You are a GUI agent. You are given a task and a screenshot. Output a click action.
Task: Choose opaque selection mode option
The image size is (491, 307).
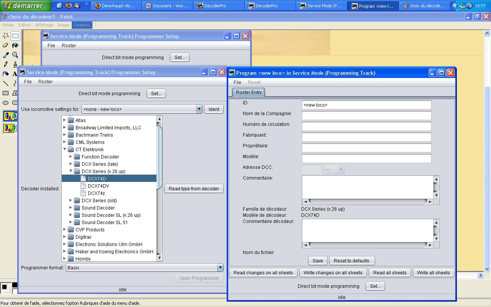pyautogui.click(x=10, y=116)
